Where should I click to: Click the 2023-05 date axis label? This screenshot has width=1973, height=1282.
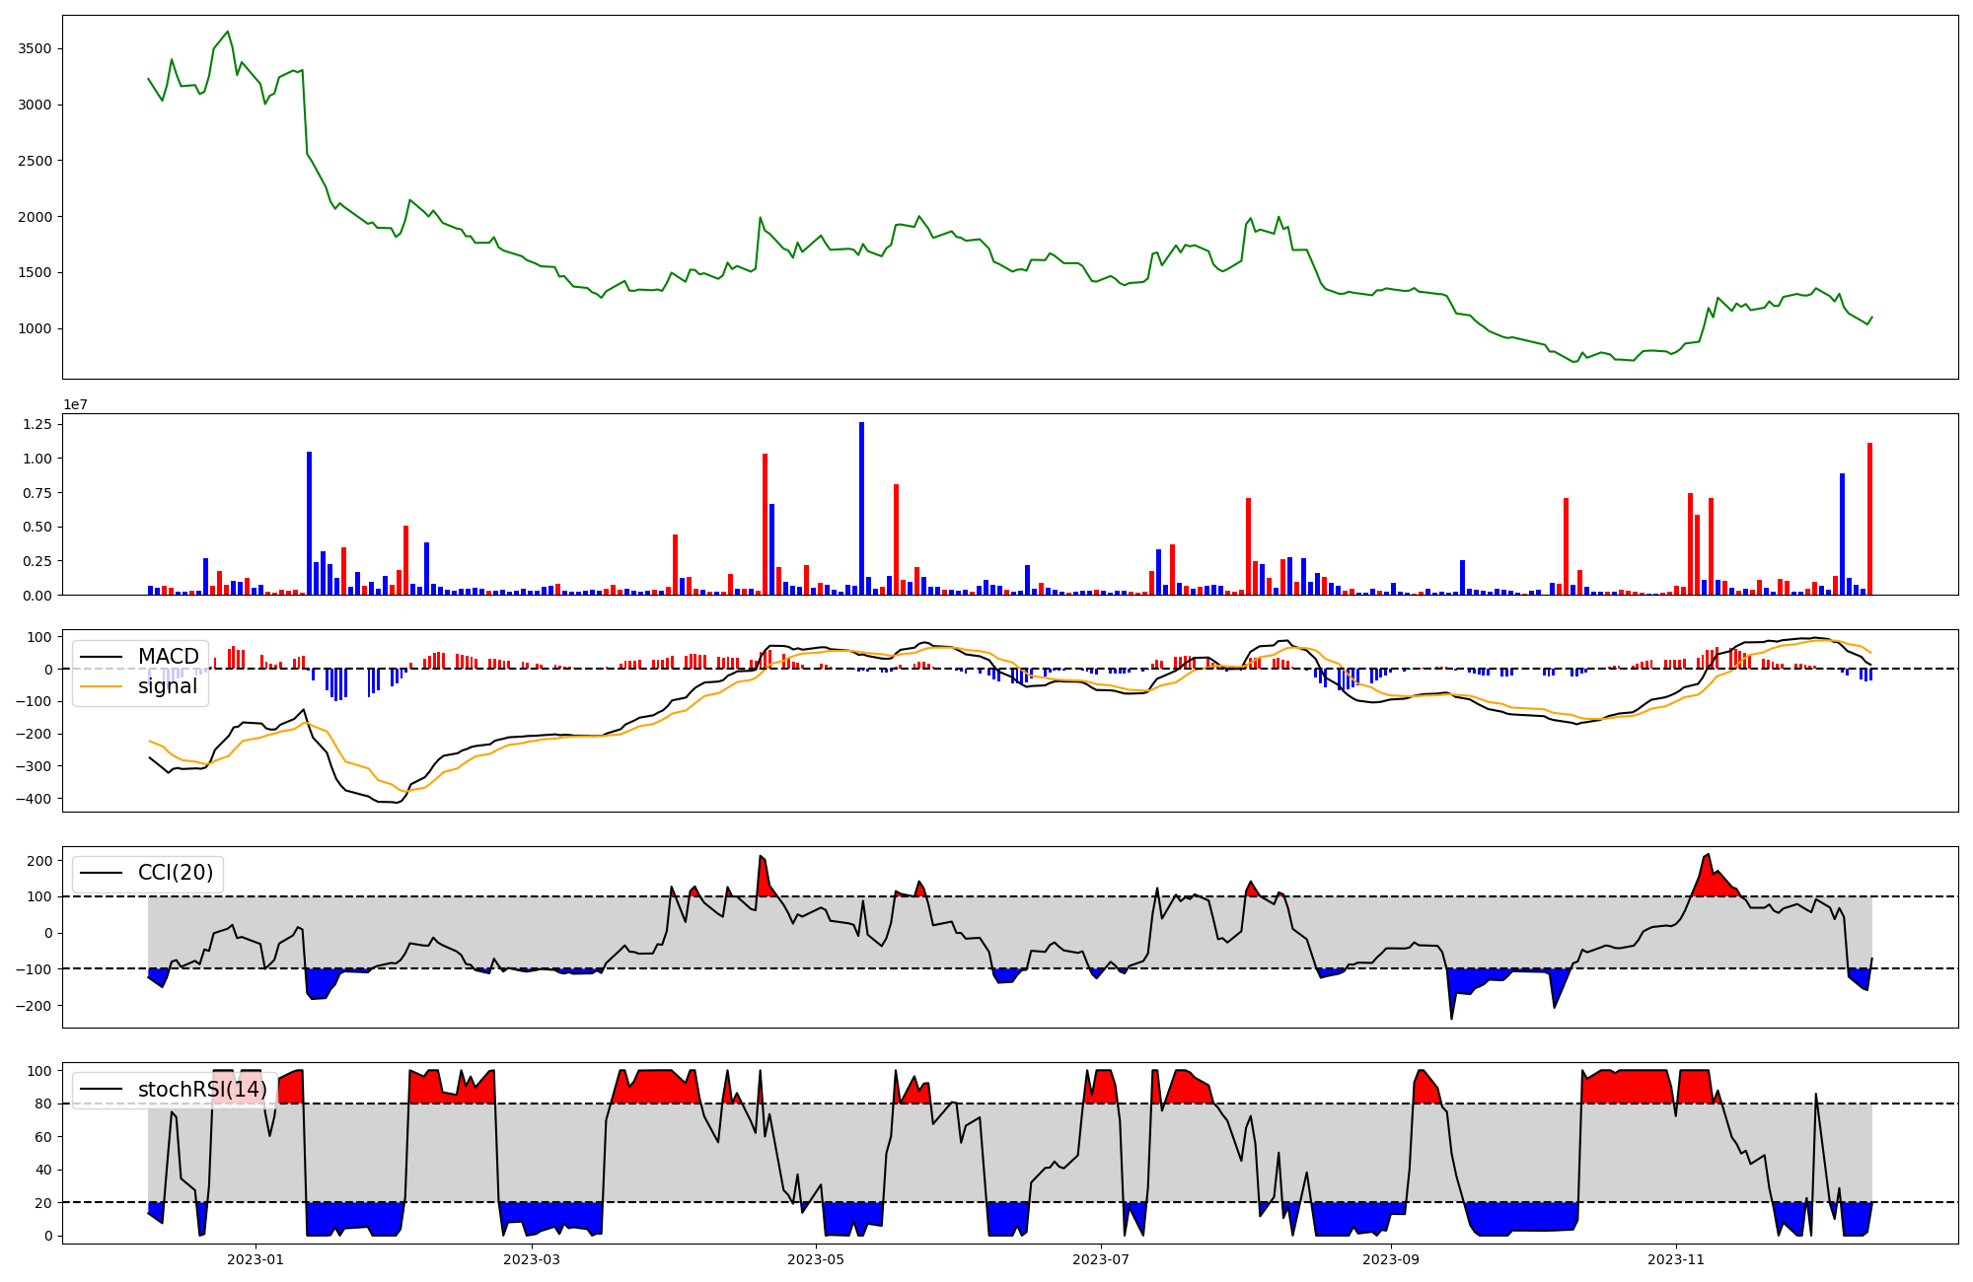click(816, 1259)
